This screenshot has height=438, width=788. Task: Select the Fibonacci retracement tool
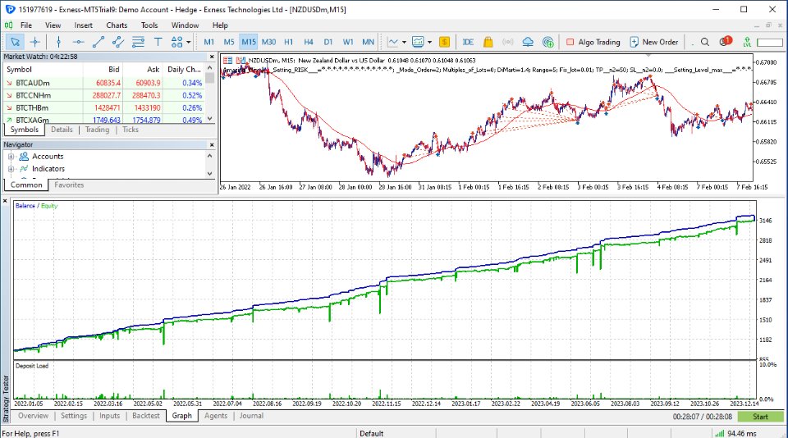[138, 42]
